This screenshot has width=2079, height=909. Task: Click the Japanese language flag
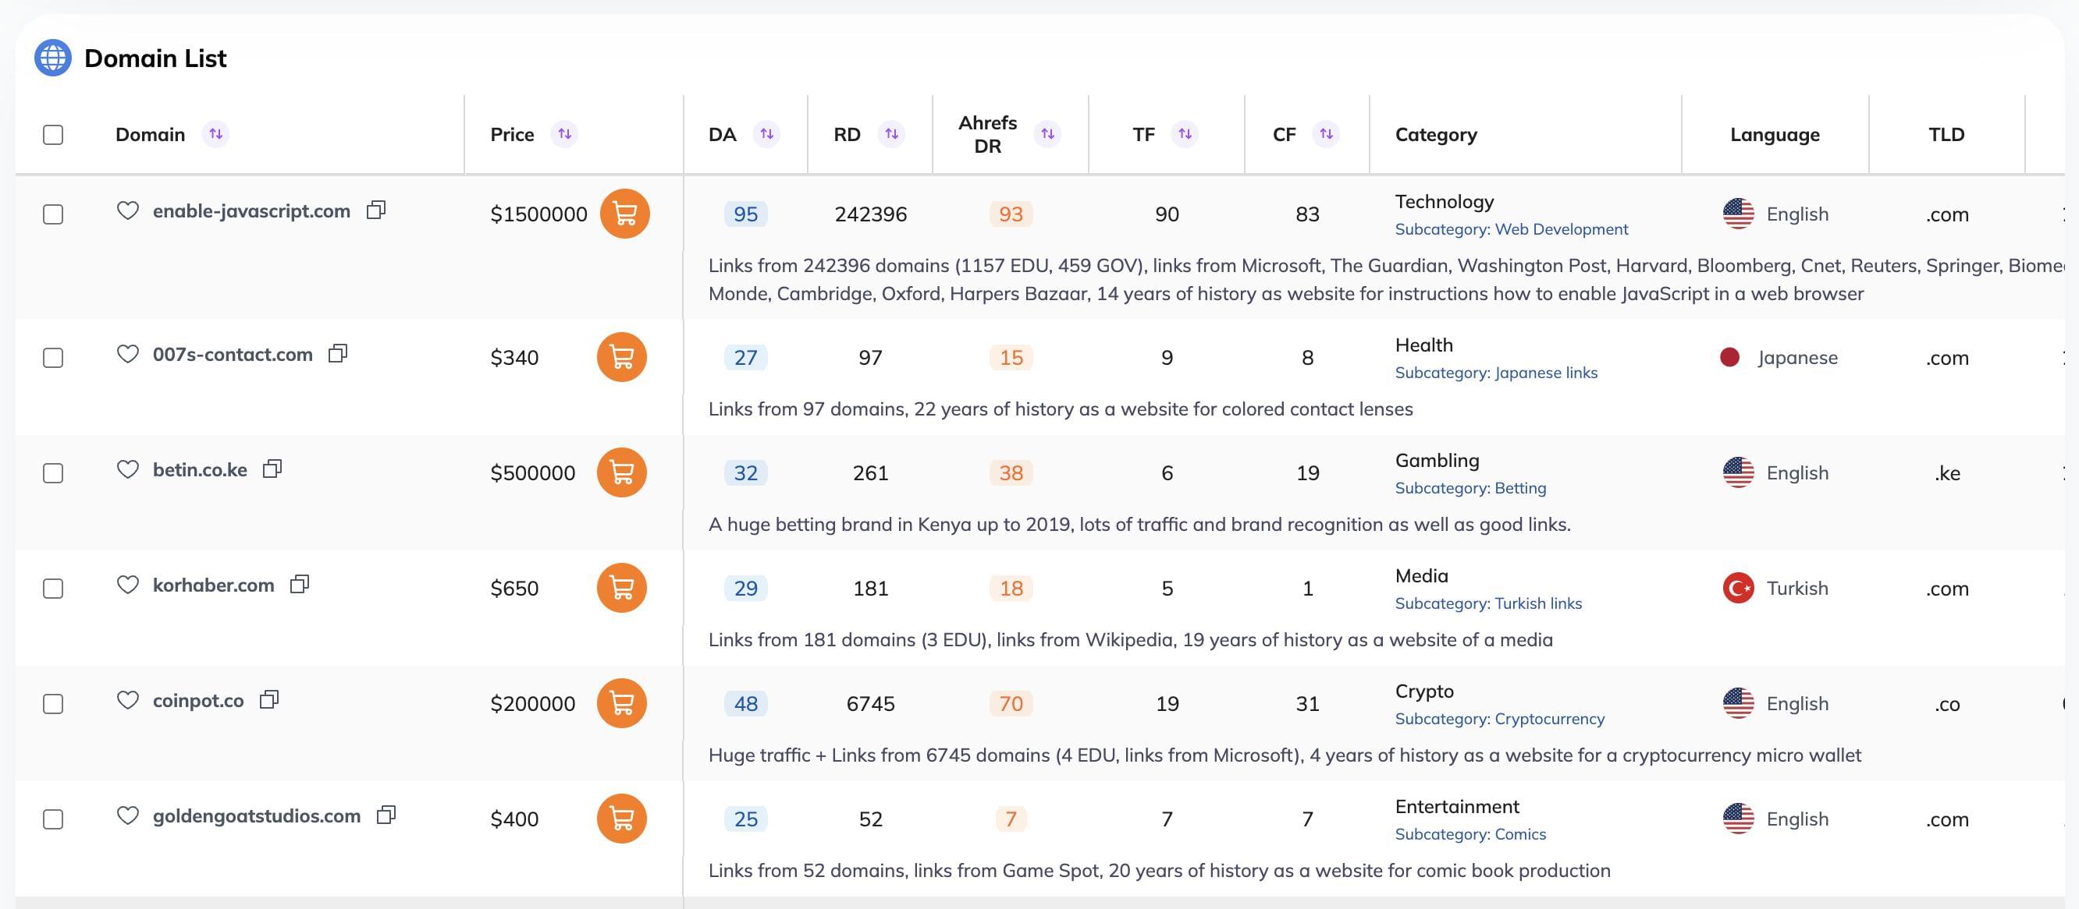pos(1729,357)
